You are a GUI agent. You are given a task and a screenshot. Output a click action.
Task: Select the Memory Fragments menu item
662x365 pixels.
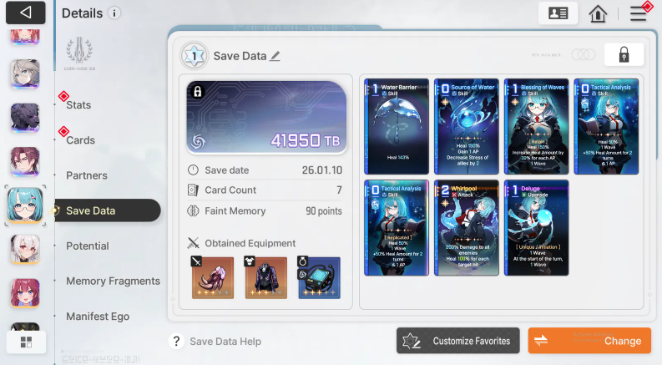pos(114,281)
